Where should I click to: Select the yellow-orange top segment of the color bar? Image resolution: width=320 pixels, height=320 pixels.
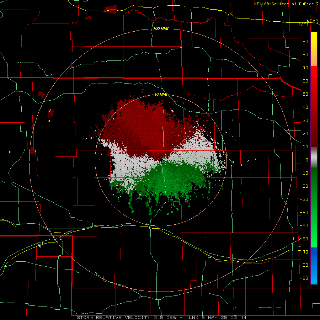pyautogui.click(x=314, y=49)
